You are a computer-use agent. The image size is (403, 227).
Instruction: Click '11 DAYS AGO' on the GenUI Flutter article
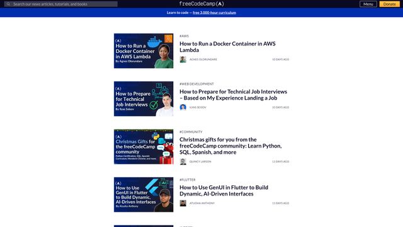click(281, 203)
